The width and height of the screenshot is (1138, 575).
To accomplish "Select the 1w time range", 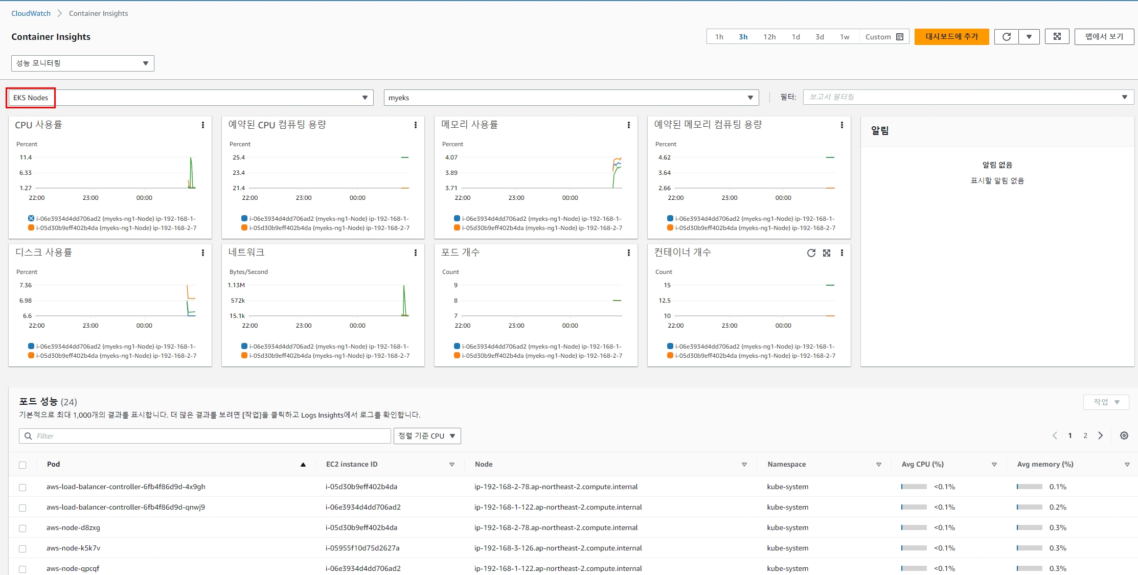I will click(844, 37).
